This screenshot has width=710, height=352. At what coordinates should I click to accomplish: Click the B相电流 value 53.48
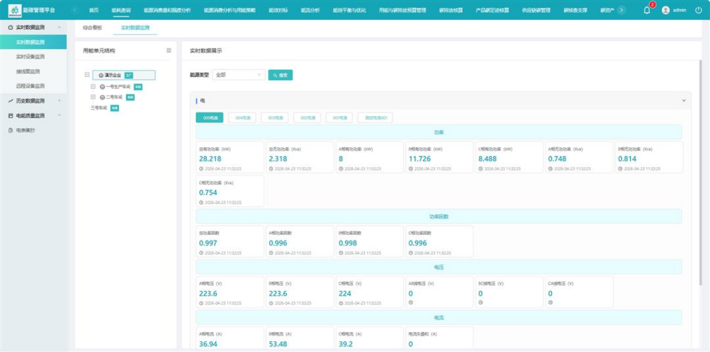[x=278, y=344]
